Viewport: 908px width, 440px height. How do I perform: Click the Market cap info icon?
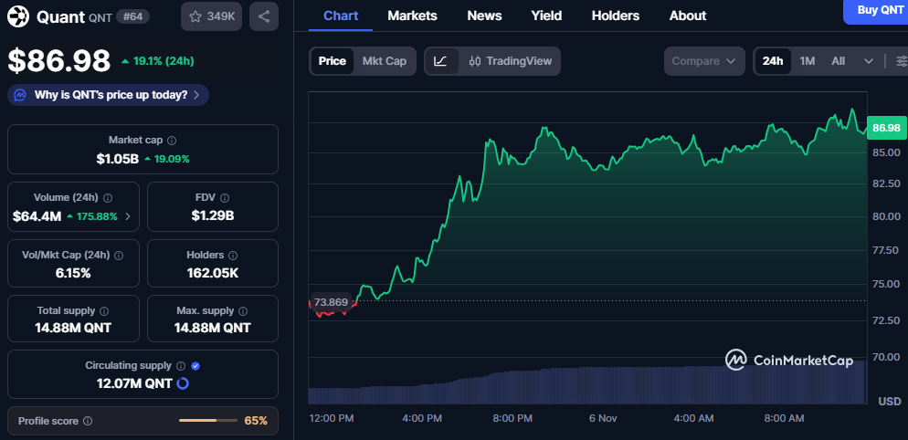click(172, 141)
